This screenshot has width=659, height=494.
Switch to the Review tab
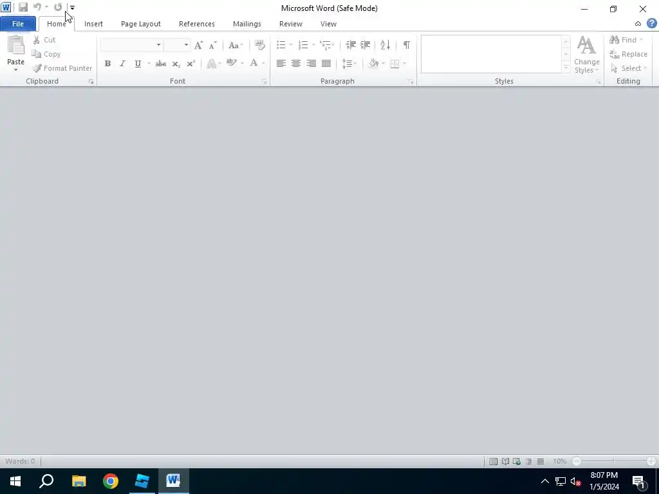click(291, 24)
